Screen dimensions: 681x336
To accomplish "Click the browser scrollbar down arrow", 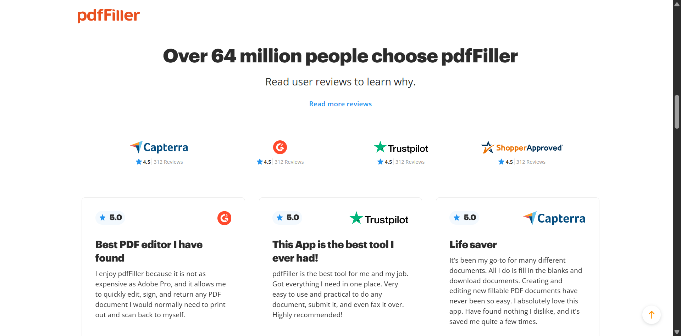I will click(x=677, y=332).
